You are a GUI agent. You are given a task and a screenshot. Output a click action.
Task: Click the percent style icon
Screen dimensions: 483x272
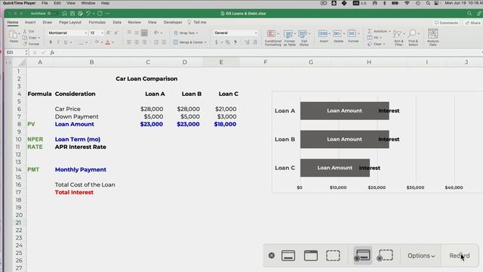click(228, 42)
